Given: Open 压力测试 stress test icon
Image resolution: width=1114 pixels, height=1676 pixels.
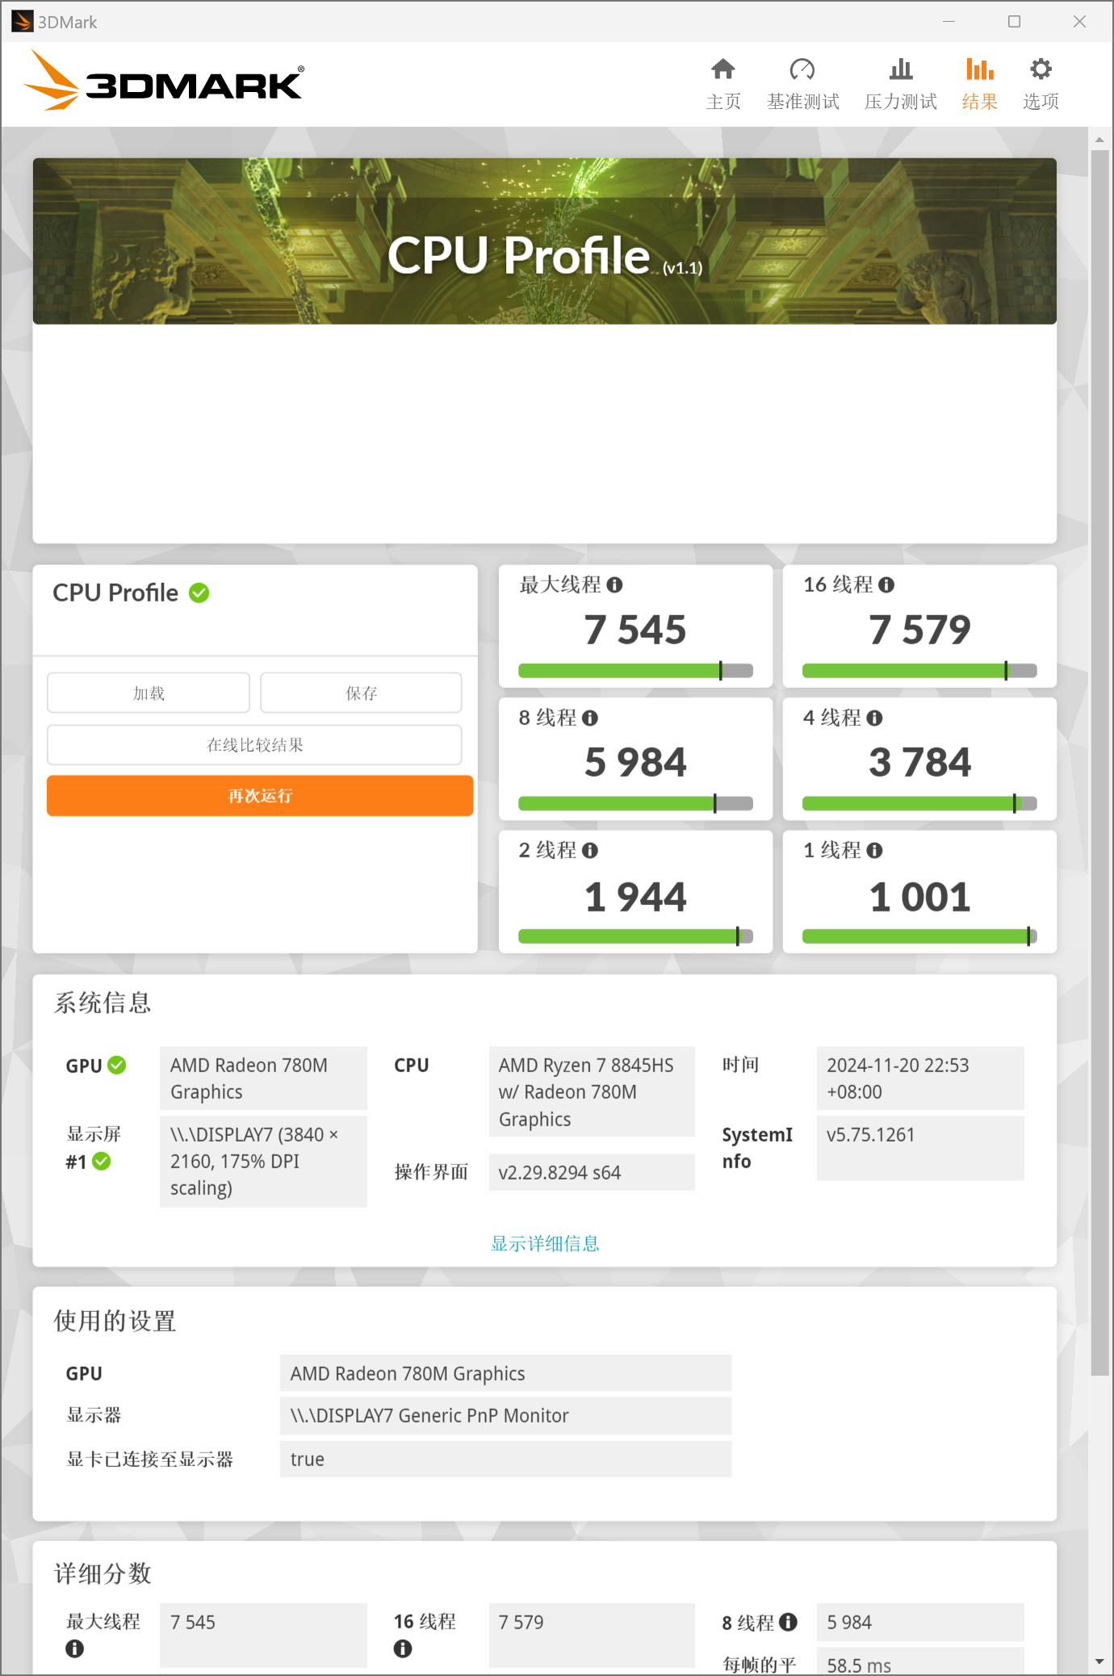Looking at the screenshot, I should [901, 69].
